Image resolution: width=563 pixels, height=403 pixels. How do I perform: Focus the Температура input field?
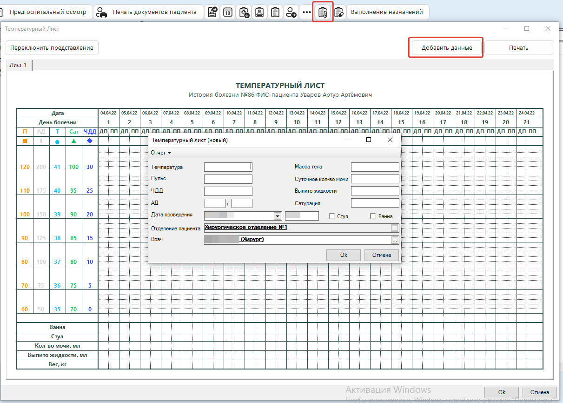228,167
